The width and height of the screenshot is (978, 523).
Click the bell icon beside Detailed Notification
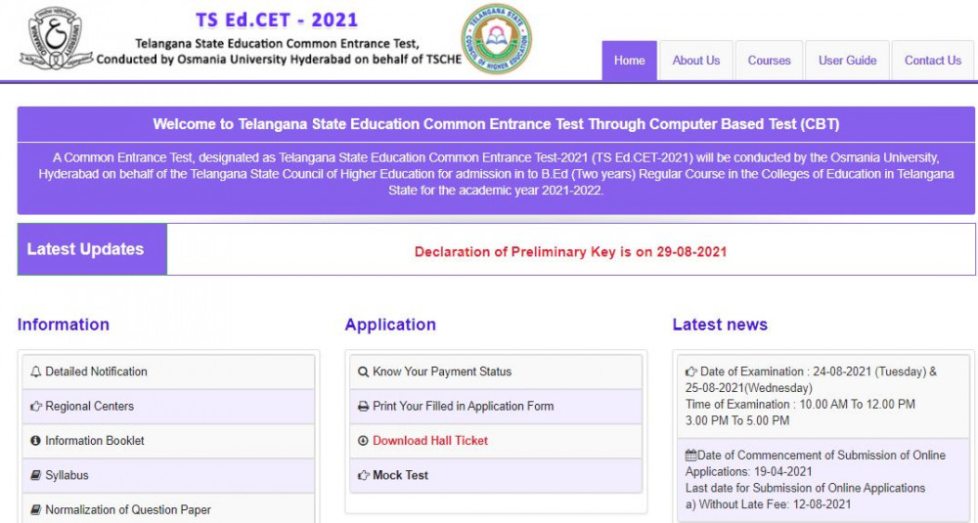click(x=36, y=371)
